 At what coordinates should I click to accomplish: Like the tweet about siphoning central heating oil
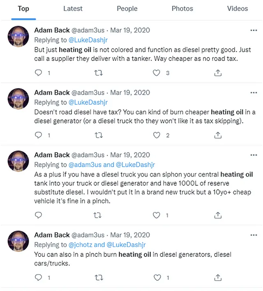pos(157,215)
